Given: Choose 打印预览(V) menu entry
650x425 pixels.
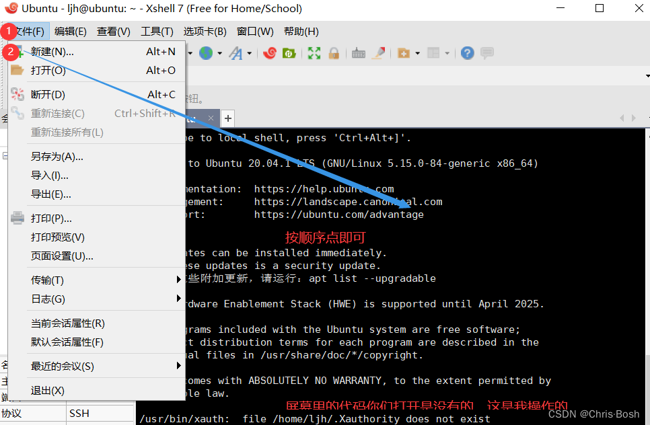Looking at the screenshot, I should [x=97, y=237].
